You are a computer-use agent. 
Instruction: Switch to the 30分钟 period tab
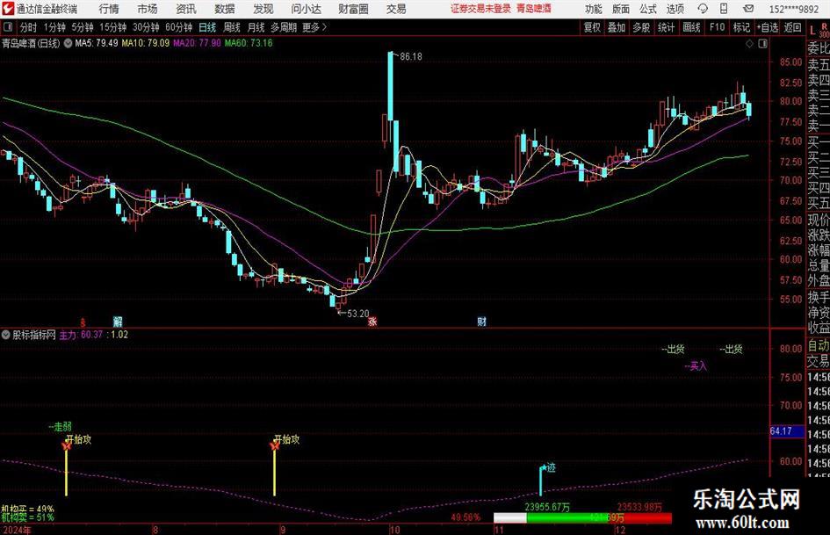(x=146, y=27)
